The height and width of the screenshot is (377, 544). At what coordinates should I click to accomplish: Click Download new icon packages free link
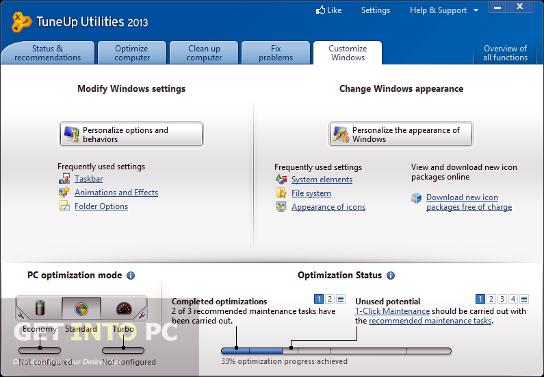[469, 202]
